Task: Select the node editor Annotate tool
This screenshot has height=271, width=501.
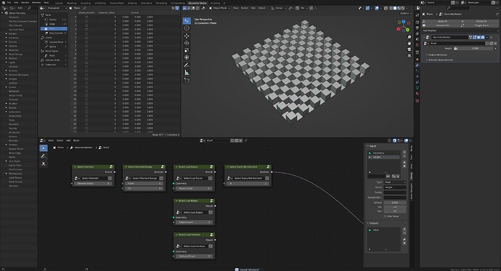Action: 44,156
